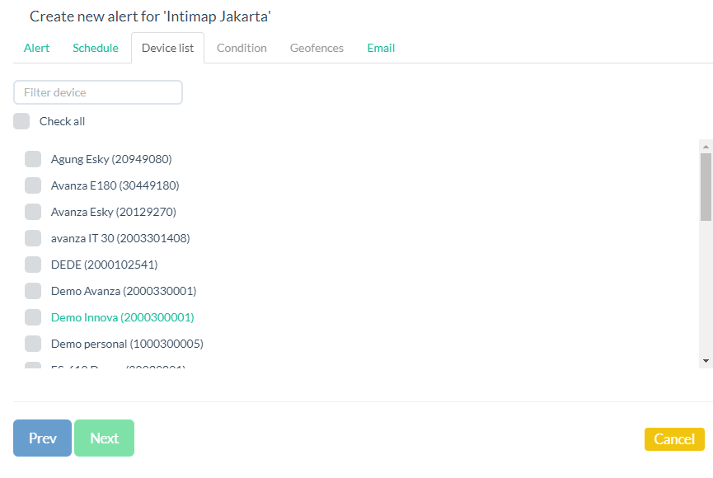Toggle the Check all checkbox
This screenshot has width=713, height=478.
click(21, 121)
